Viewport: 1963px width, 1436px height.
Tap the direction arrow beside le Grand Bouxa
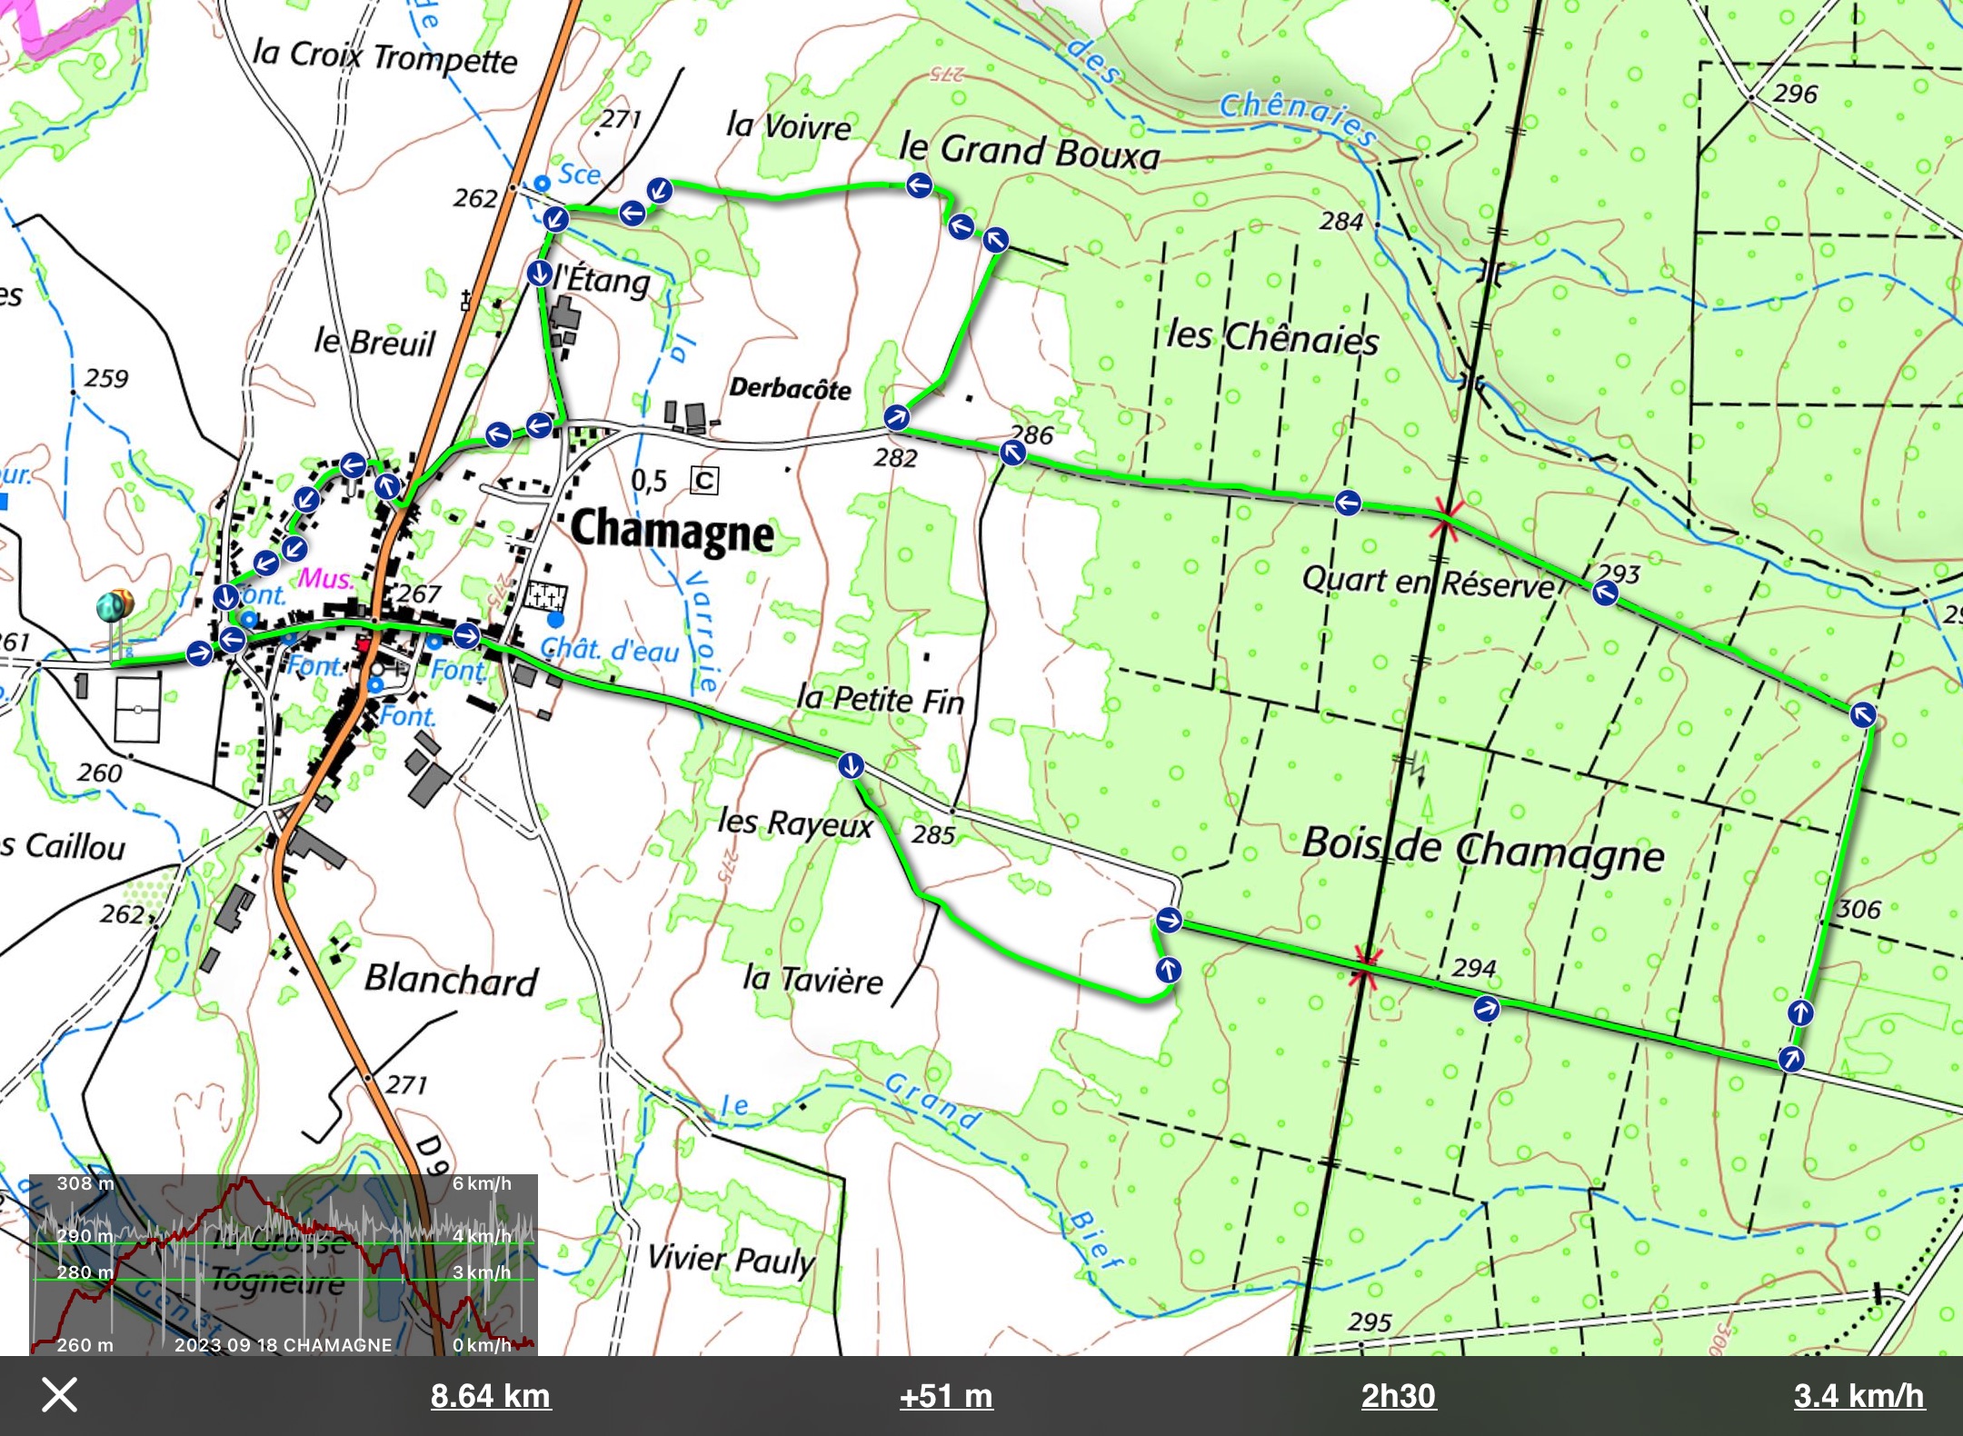coord(919,186)
